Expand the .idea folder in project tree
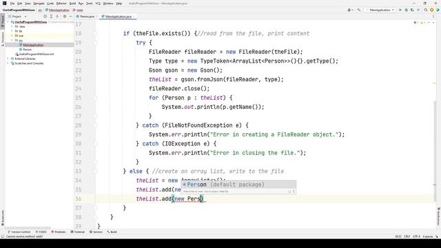Screen dimensions: 441x248 [12, 26]
